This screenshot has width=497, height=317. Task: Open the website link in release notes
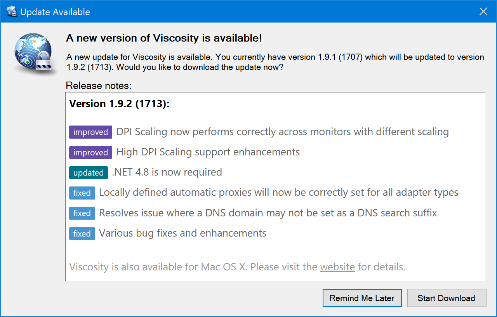(337, 267)
